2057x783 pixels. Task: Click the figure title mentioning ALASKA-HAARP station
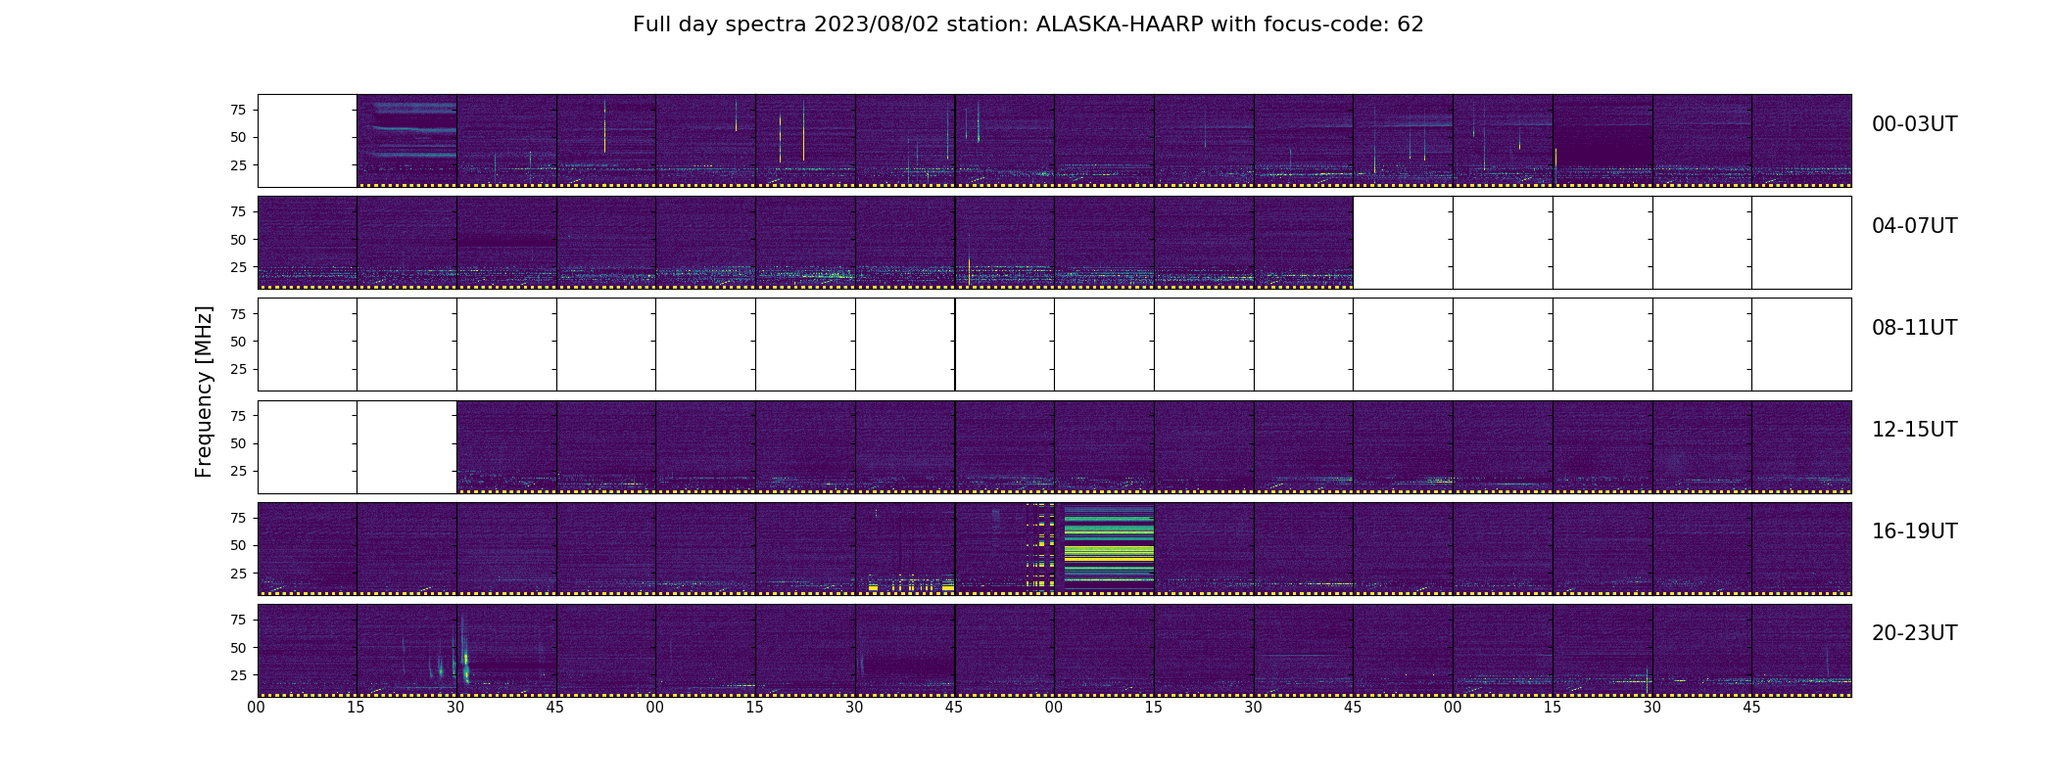pyautogui.click(x=1028, y=24)
